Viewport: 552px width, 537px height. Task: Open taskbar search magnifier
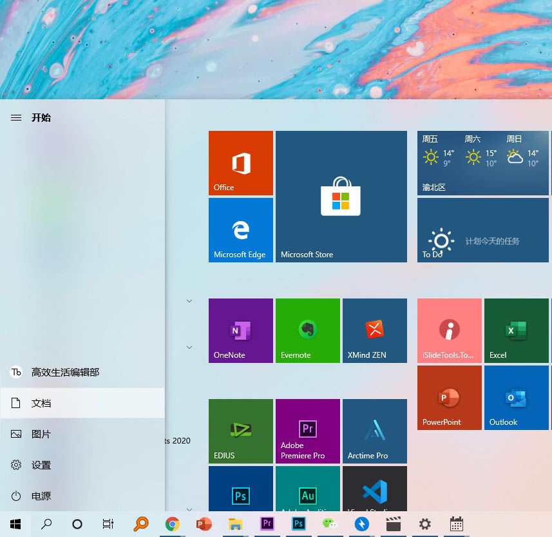point(46,524)
